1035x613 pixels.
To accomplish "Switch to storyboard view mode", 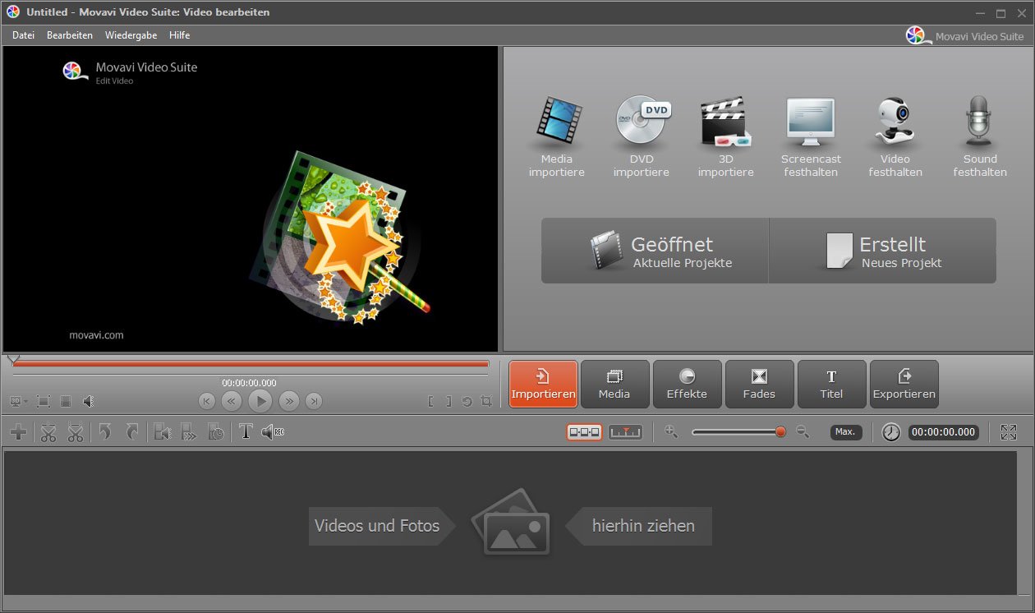I will (x=584, y=432).
